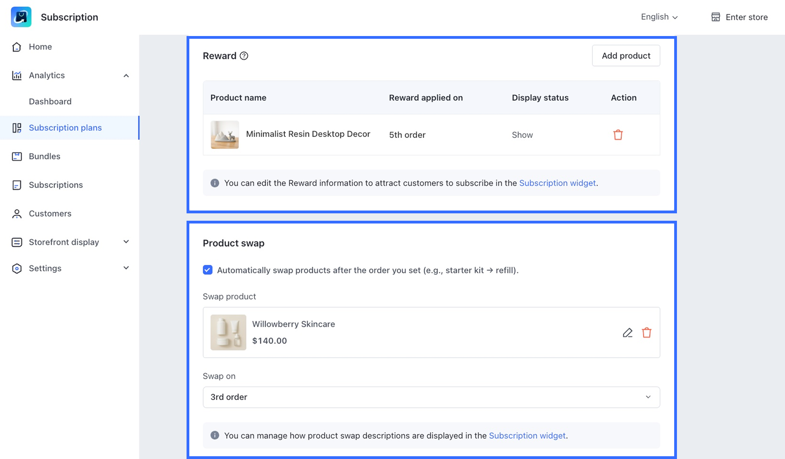Click the Enter store shop icon

pos(716,17)
